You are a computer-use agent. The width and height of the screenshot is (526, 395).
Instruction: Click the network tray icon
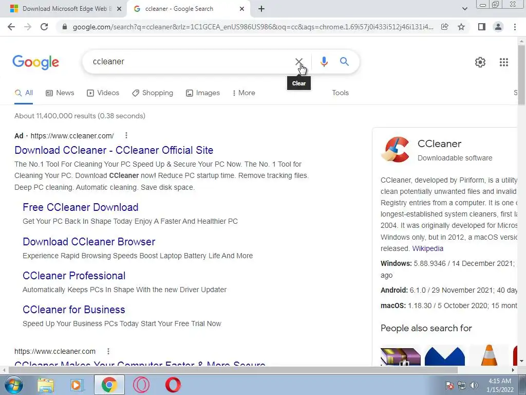click(x=462, y=385)
